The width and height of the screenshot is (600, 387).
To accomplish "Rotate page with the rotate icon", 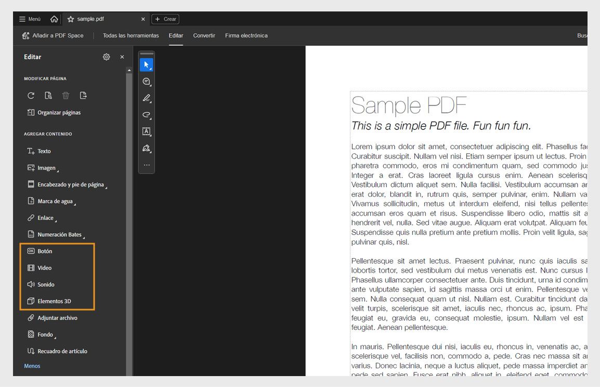I will pos(31,96).
